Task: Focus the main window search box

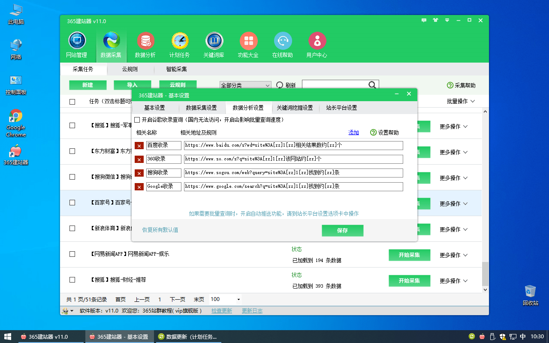Action: tap(336, 85)
